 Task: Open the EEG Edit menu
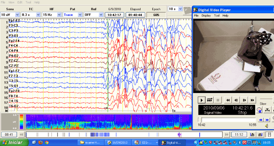click(20, 2)
